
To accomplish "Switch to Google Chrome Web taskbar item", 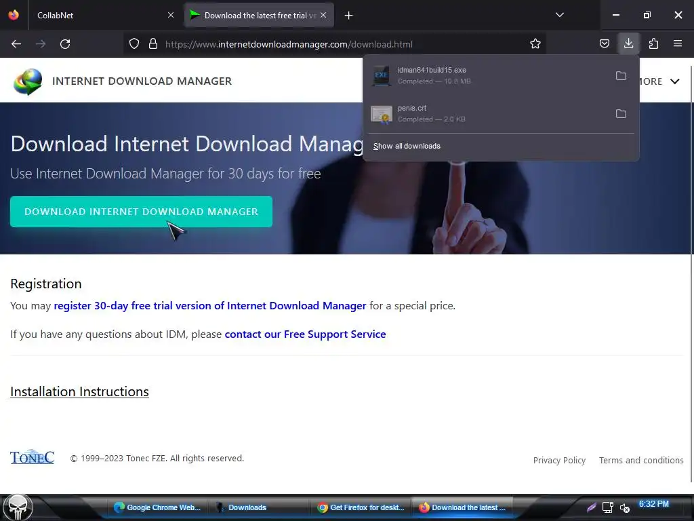I will click(158, 507).
